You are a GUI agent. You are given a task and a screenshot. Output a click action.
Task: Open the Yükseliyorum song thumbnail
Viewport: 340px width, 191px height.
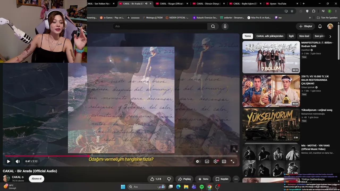271,124
